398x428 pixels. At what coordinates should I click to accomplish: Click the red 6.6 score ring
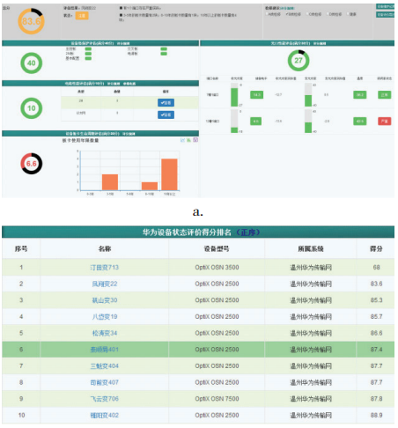coord(32,164)
